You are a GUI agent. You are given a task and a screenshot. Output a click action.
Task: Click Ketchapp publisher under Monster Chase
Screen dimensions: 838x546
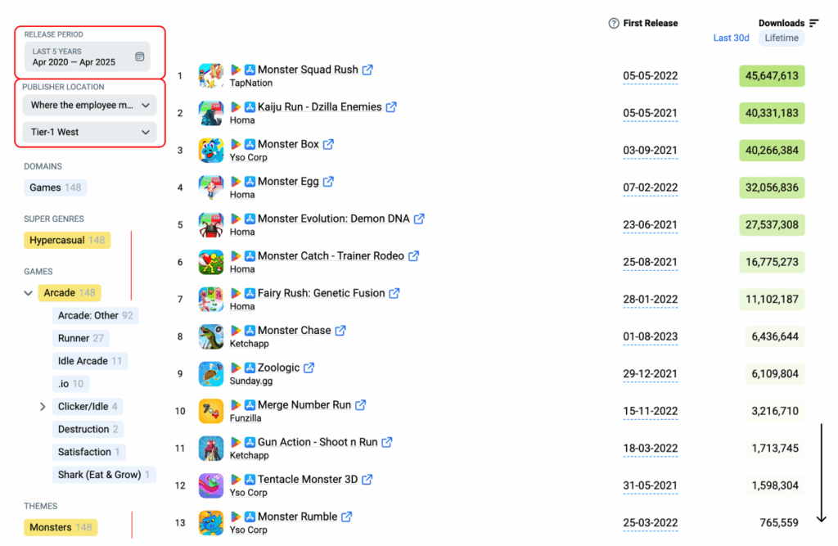click(249, 344)
